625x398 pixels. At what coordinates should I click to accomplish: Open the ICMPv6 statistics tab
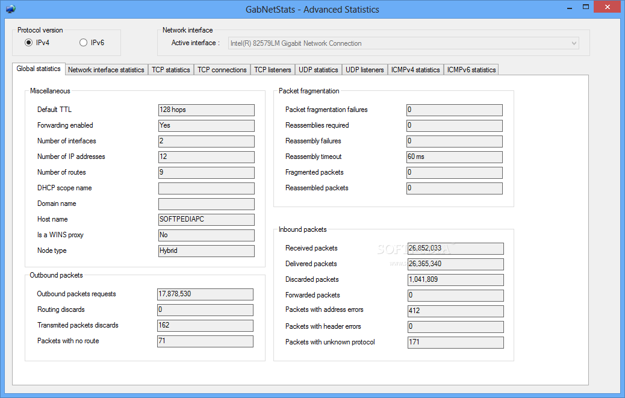coord(471,70)
